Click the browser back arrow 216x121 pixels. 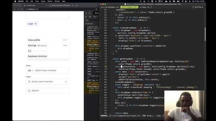coord(15,9)
